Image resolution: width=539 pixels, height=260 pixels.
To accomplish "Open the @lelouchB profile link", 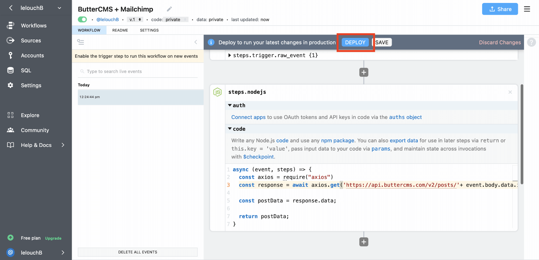I will click(108, 20).
